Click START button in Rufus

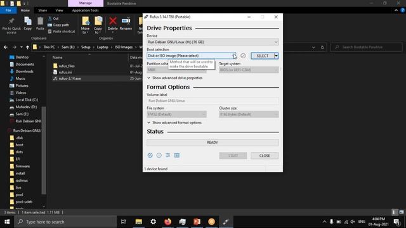pos(233,156)
